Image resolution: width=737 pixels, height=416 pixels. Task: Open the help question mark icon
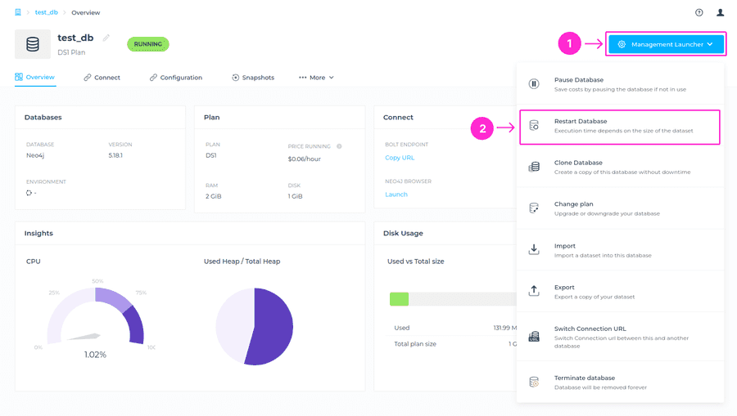click(x=699, y=12)
